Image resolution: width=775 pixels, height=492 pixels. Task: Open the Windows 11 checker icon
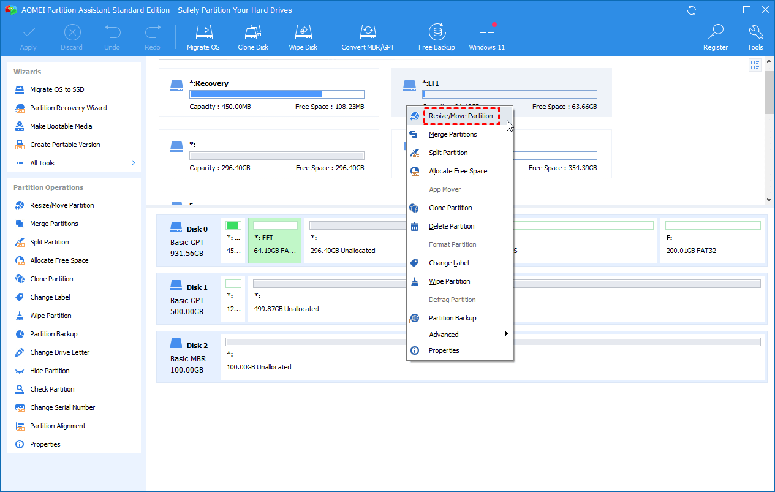tap(487, 37)
